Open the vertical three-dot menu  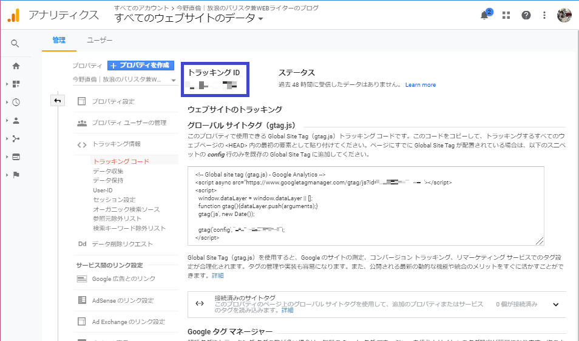coord(544,15)
